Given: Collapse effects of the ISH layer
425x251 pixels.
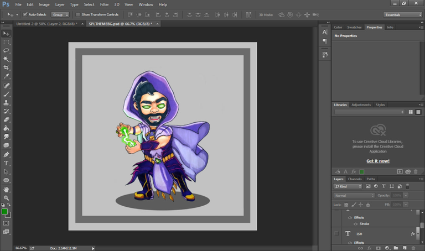Looking at the screenshot, I should 418,234.
